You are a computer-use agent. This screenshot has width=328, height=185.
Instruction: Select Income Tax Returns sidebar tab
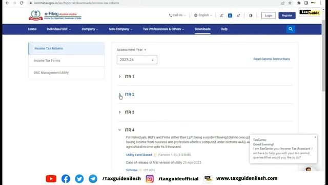click(67, 48)
